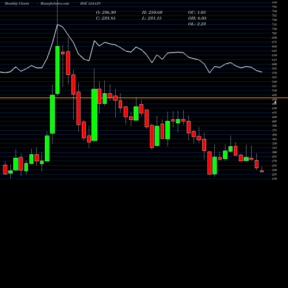Click the 510 price axis label
This screenshot has height=288, width=288.
click(274, 90)
